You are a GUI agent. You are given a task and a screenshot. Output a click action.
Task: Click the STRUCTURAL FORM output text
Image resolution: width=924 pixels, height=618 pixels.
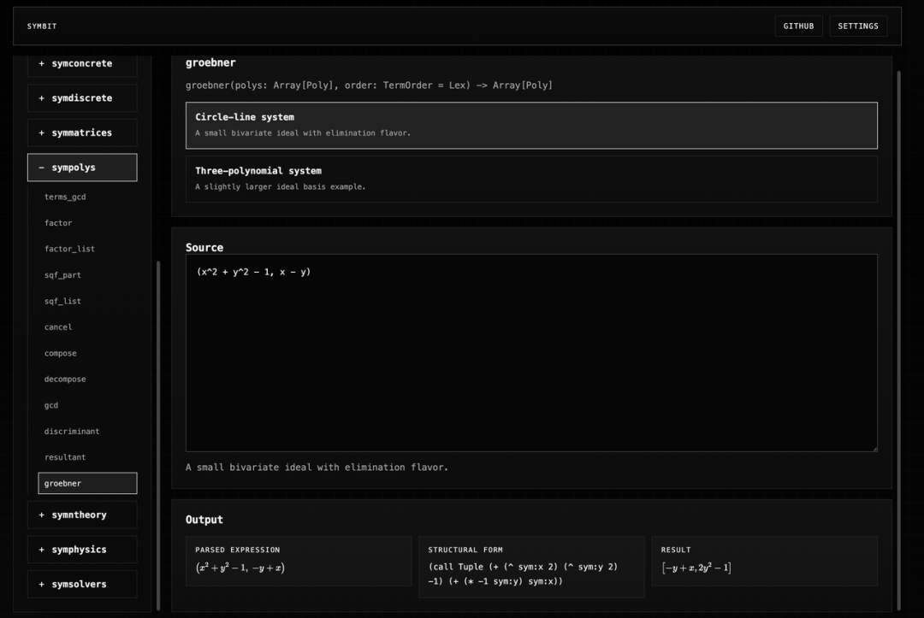click(x=523, y=574)
